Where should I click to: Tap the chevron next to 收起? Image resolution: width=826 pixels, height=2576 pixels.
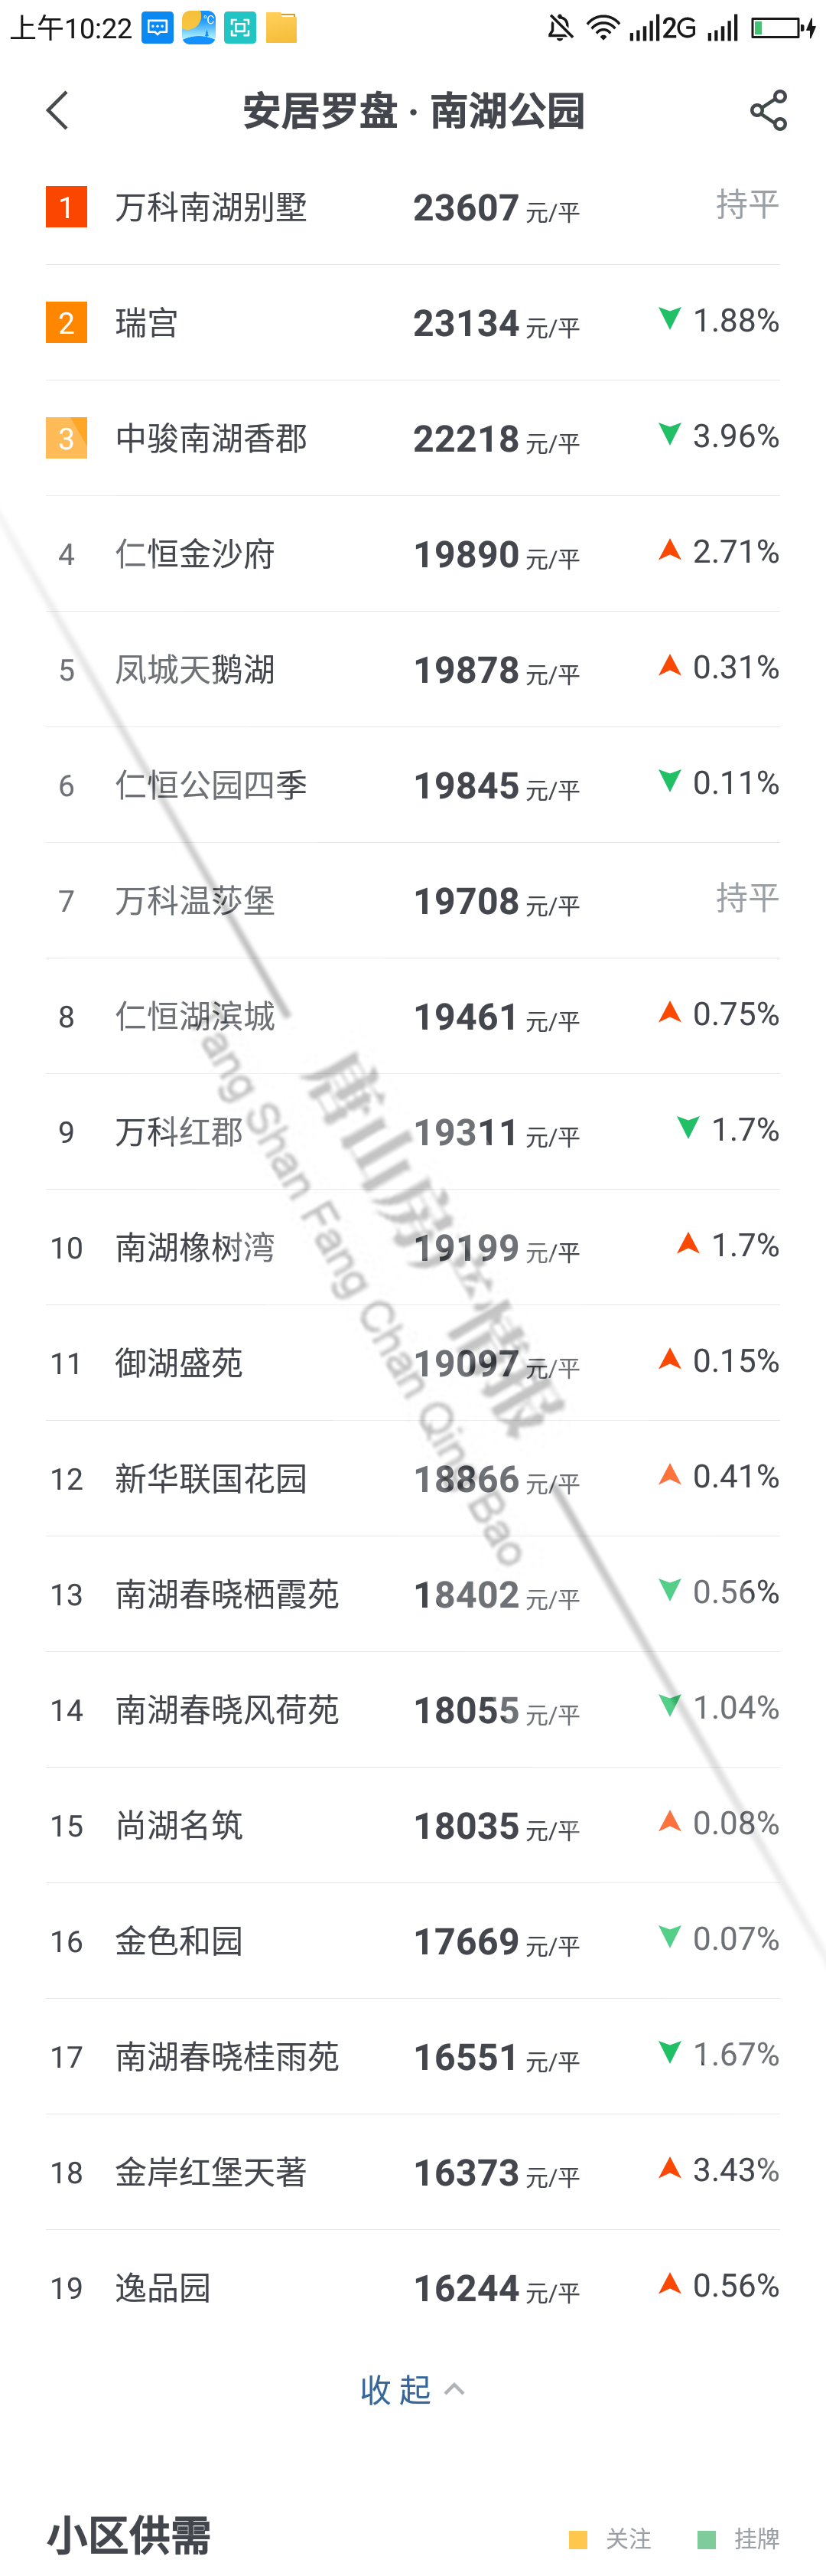[x=454, y=2389]
